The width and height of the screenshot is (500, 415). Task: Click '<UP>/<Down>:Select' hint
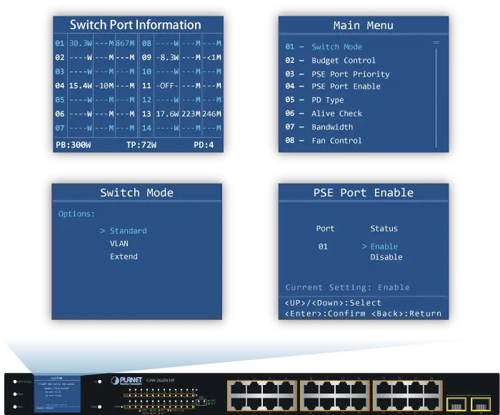point(333,303)
